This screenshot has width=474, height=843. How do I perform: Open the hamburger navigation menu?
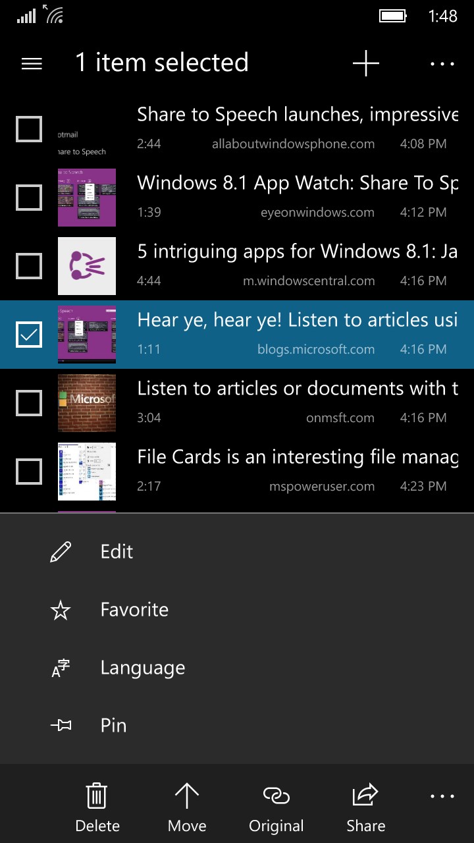32,63
